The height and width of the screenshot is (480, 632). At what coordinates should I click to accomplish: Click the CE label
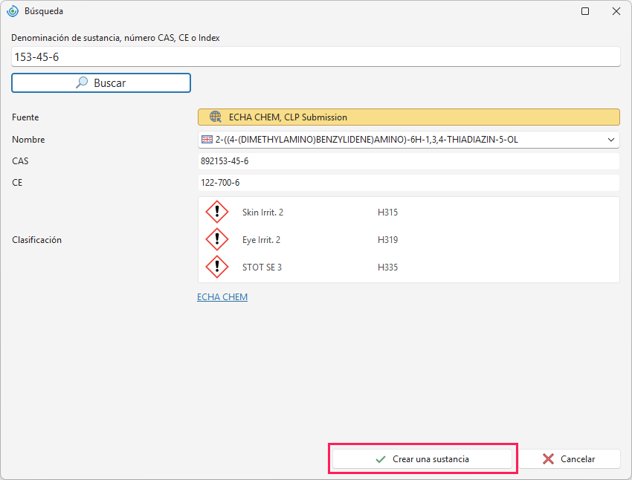(x=17, y=183)
